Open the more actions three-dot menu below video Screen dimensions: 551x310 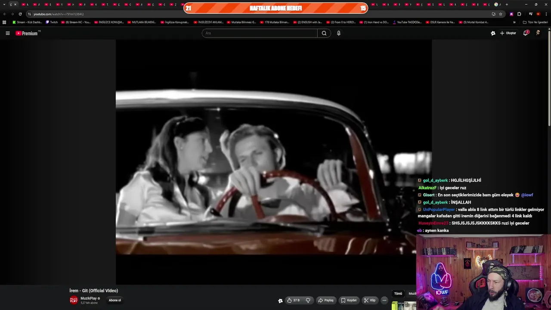pos(384,301)
